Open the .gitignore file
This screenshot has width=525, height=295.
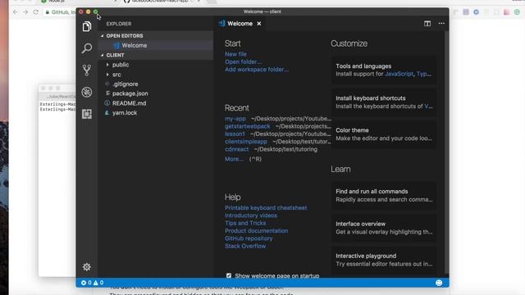pos(155,84)
